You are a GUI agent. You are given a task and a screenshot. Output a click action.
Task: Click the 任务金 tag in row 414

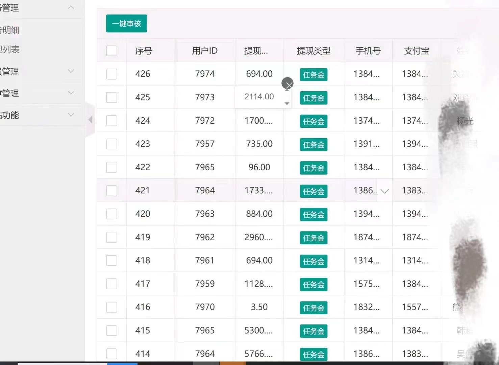point(314,354)
